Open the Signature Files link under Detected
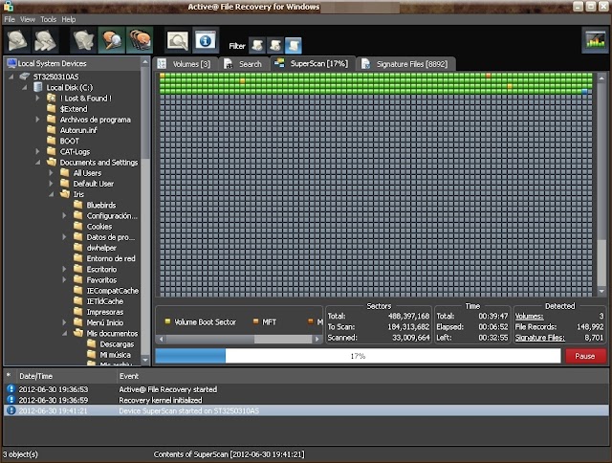This screenshot has width=612, height=463. coord(539,338)
